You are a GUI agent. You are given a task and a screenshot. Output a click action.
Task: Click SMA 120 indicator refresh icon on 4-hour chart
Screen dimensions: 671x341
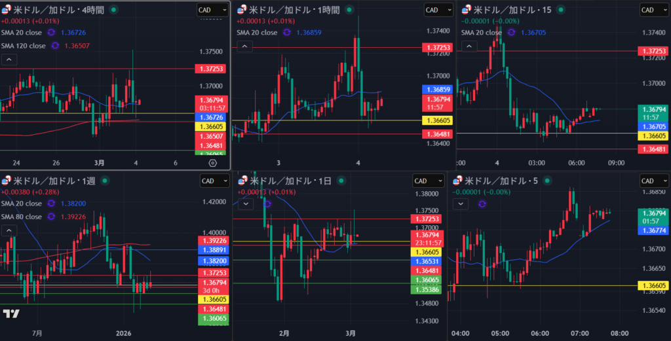click(x=55, y=46)
